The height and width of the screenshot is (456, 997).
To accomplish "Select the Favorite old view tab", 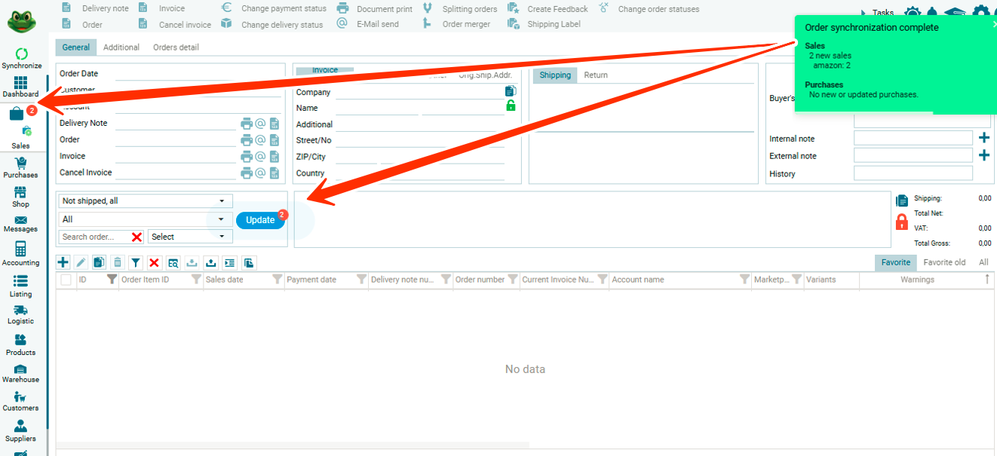I will 944,262.
